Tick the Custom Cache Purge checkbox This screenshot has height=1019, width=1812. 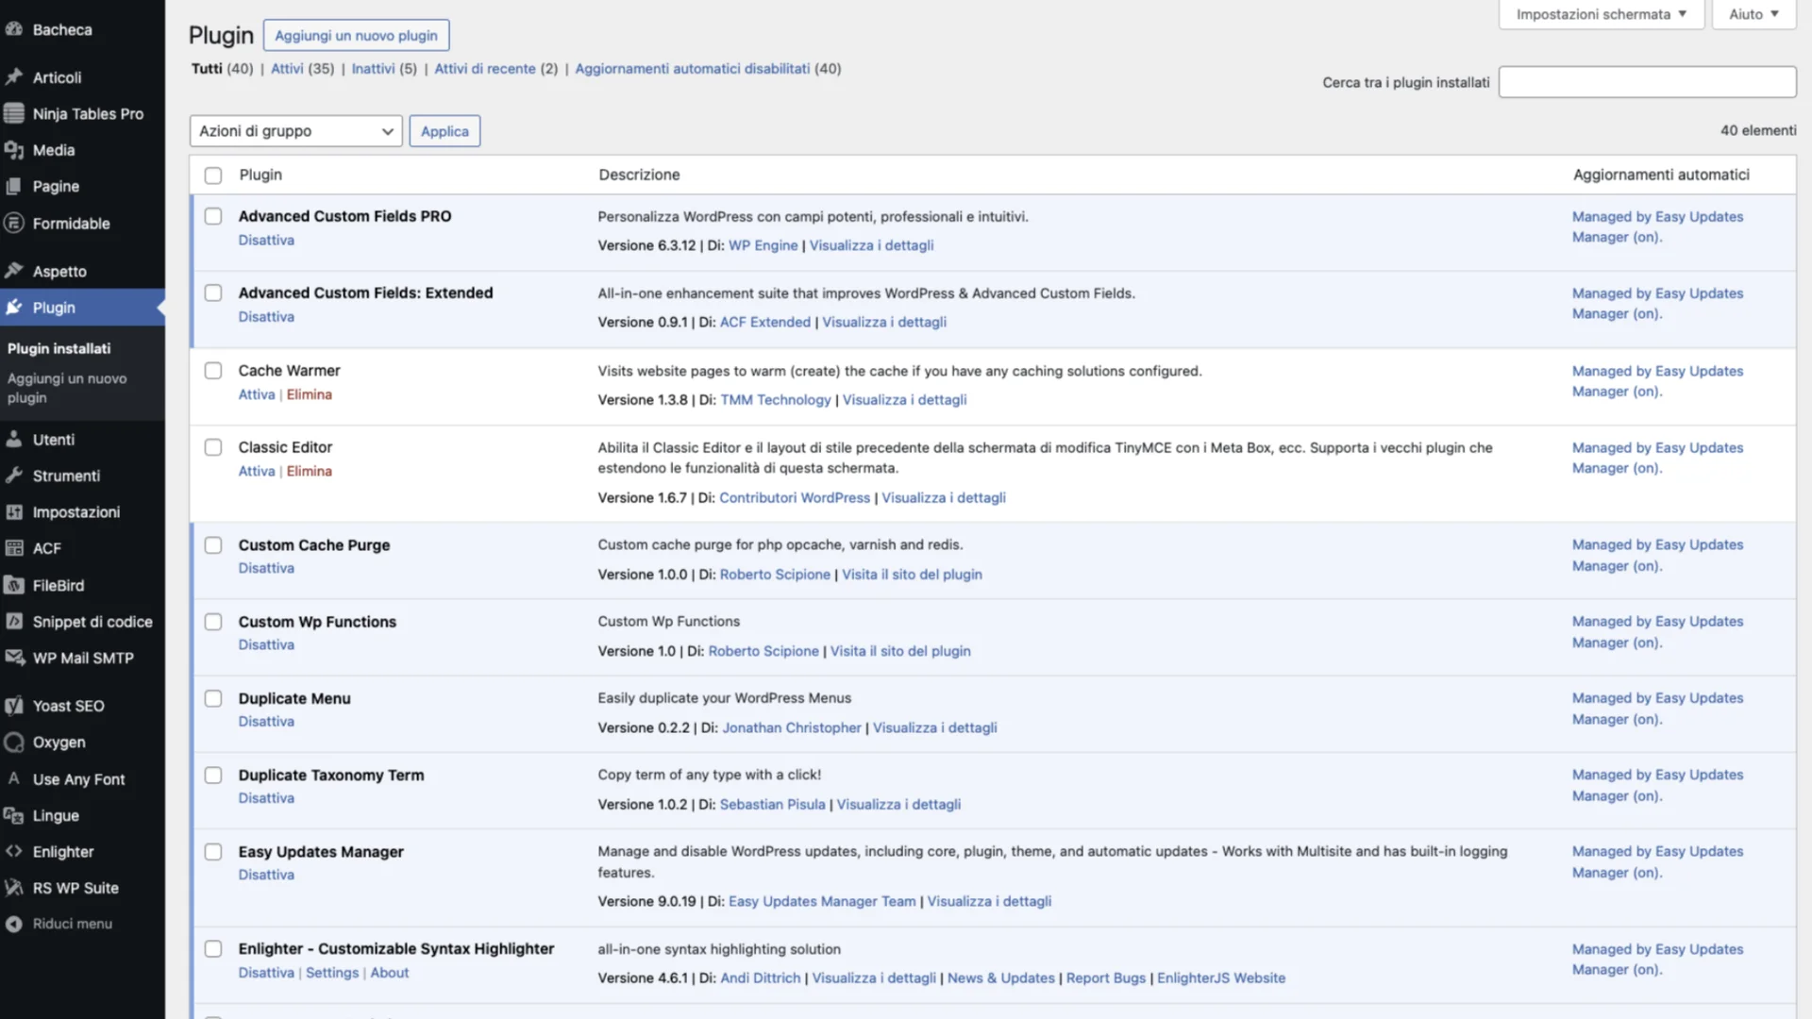pos(213,545)
